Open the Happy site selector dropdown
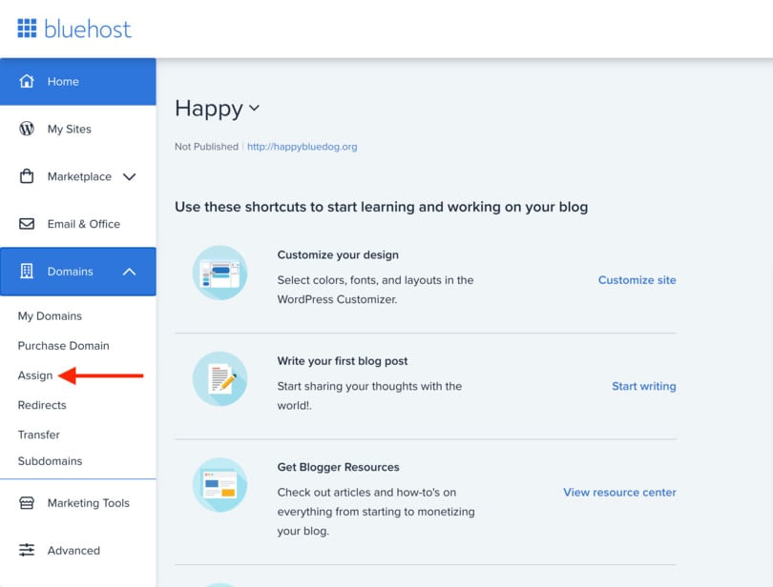Viewport: 773px width, 587px height. tap(217, 109)
